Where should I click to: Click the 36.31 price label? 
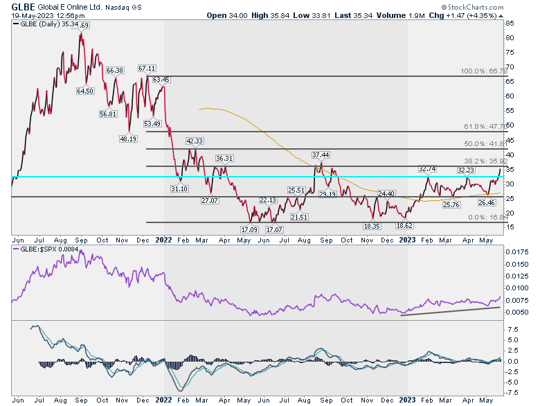tap(224, 158)
